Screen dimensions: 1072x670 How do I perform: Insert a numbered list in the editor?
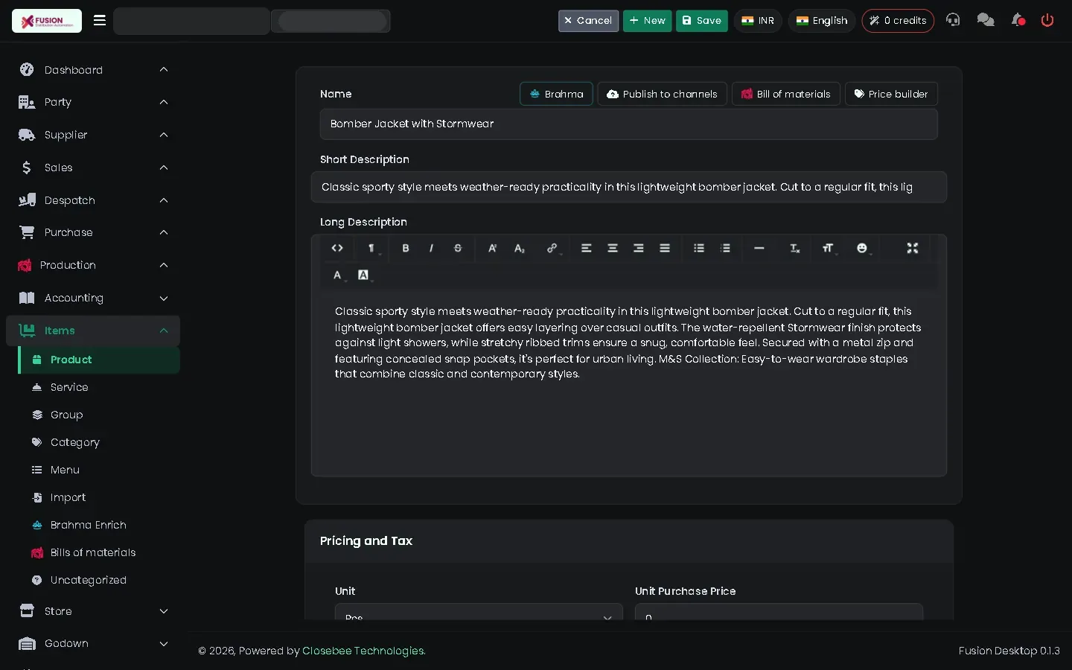pyautogui.click(x=726, y=249)
